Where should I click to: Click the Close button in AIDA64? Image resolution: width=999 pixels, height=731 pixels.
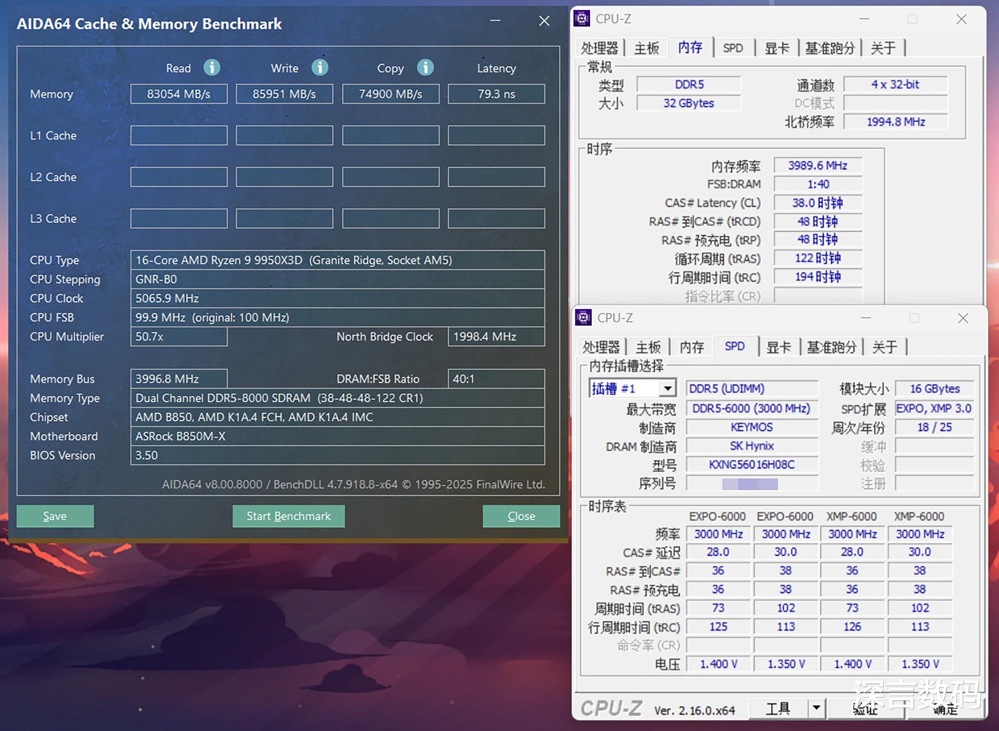521,516
